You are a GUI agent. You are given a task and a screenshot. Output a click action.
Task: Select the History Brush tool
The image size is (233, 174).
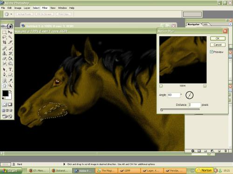[x=10, y=53]
